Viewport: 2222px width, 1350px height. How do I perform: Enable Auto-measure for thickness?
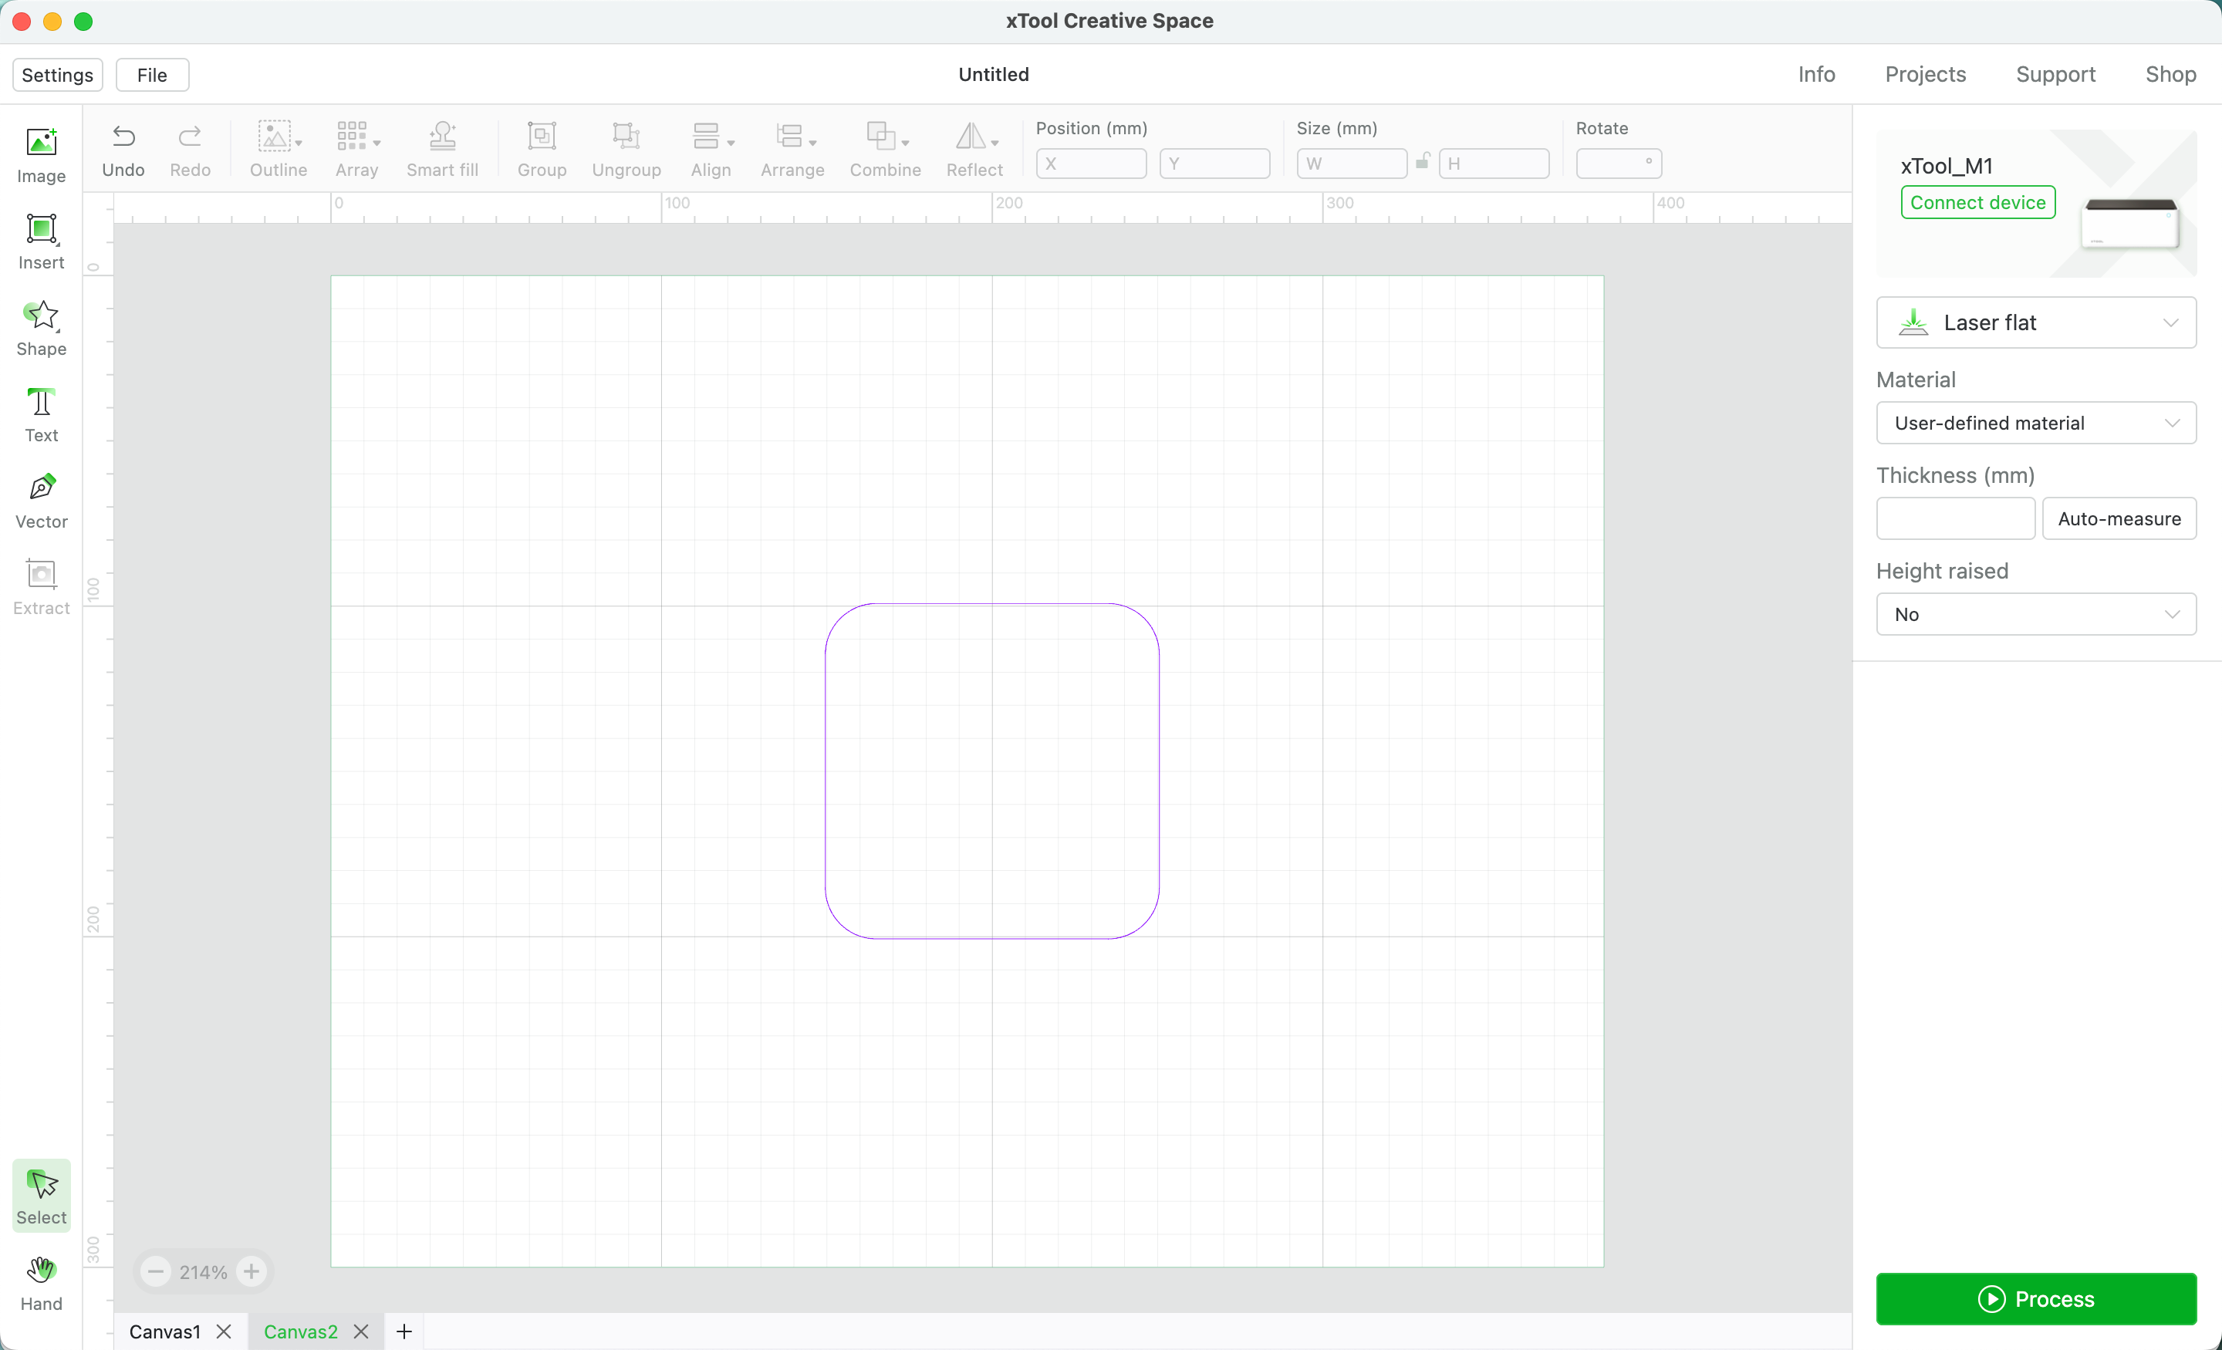2119,517
